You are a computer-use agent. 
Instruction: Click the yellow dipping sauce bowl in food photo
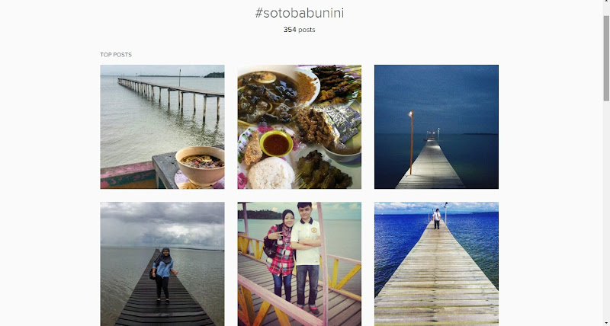point(276,143)
